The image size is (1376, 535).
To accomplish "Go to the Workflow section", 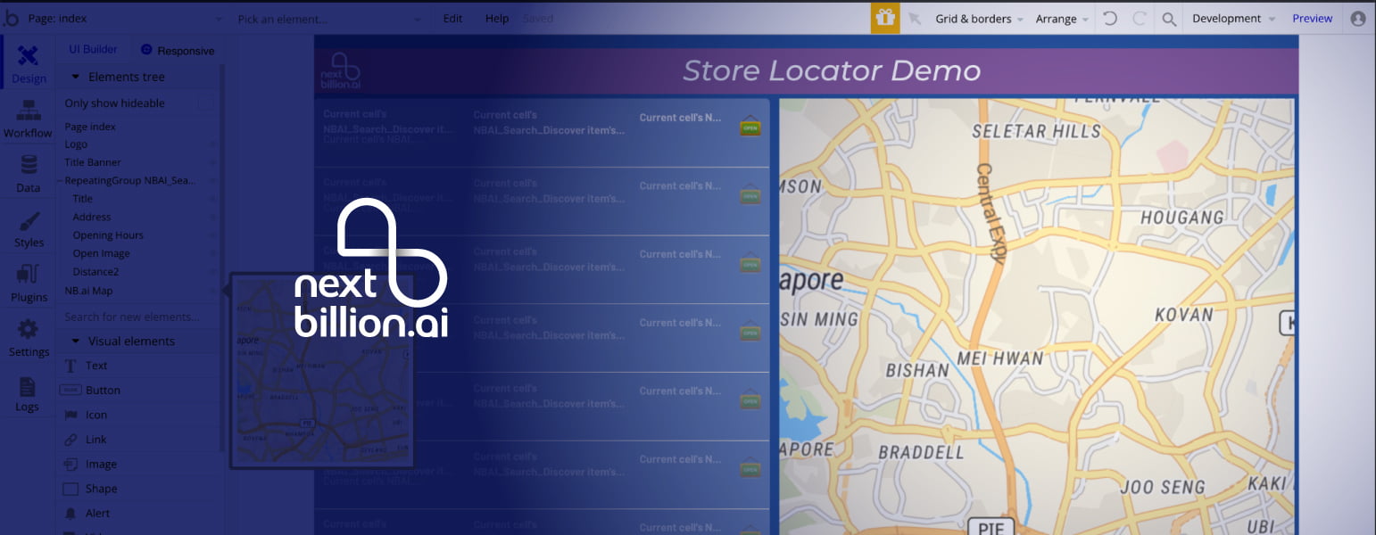I will coord(29,119).
